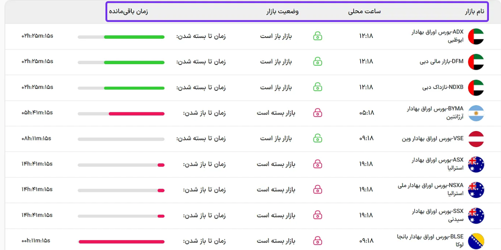
Task: Click the green open lock in the DFM row
Action: tap(318, 61)
